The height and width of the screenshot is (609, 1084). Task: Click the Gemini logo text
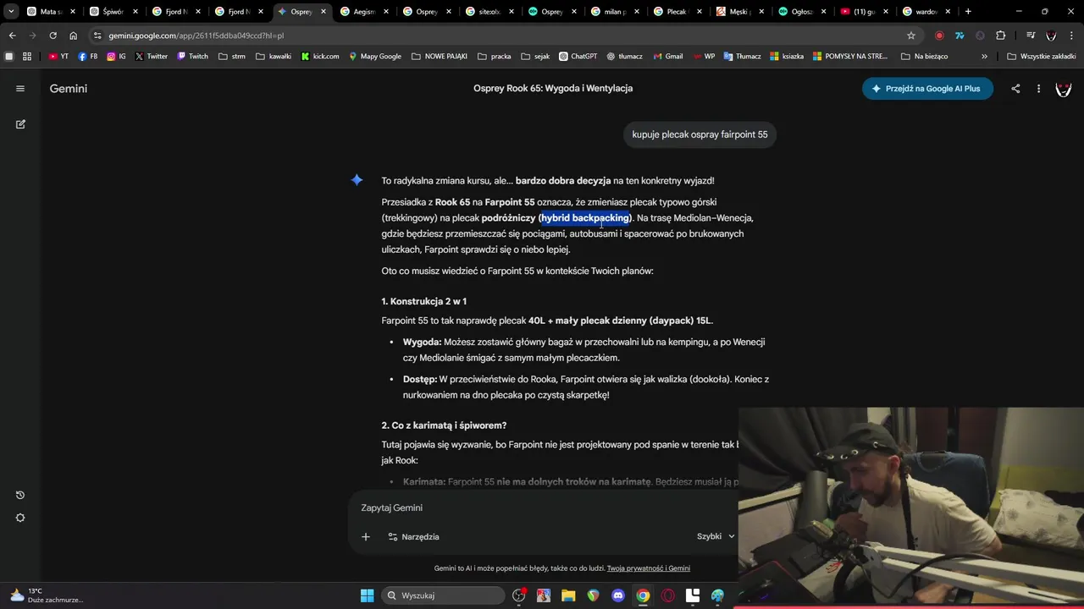pos(69,88)
